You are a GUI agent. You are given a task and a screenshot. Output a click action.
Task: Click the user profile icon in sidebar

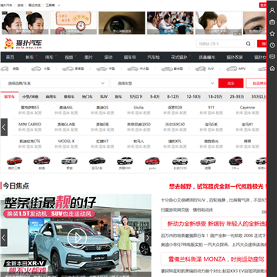coord(272,11)
